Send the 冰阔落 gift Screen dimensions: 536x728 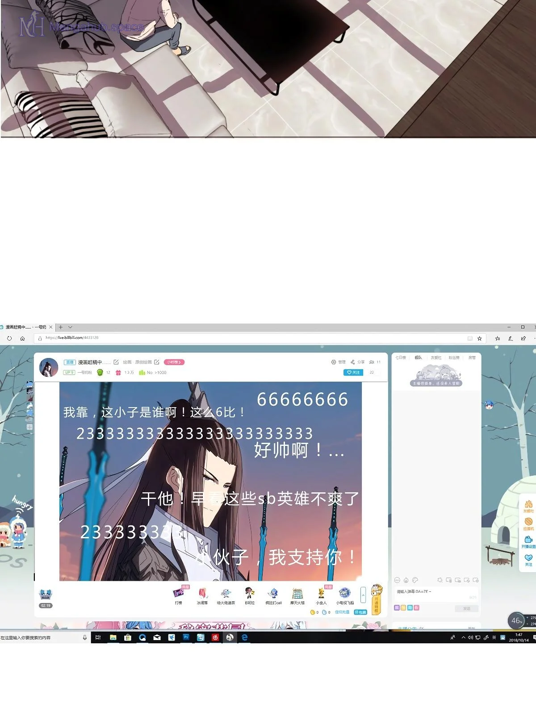click(x=202, y=593)
